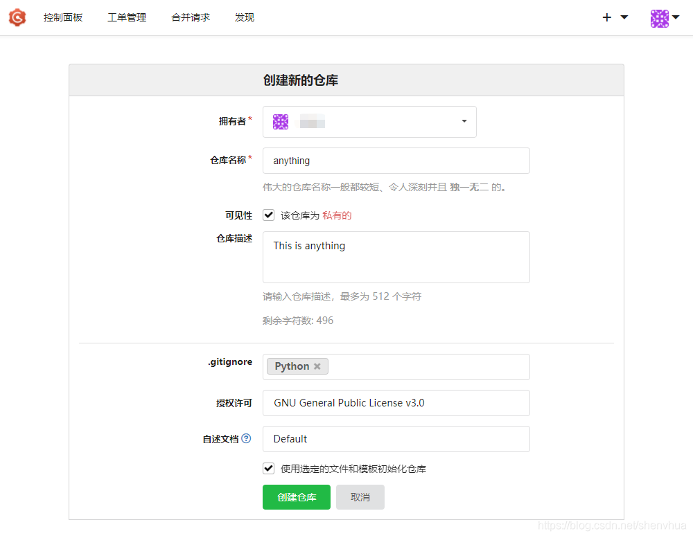The image size is (693, 538).
Task: Open the 发现 page
Action: [245, 18]
